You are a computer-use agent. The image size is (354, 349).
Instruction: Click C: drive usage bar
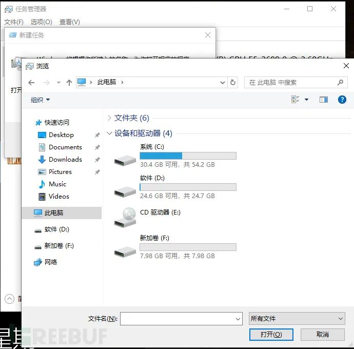[x=188, y=156]
